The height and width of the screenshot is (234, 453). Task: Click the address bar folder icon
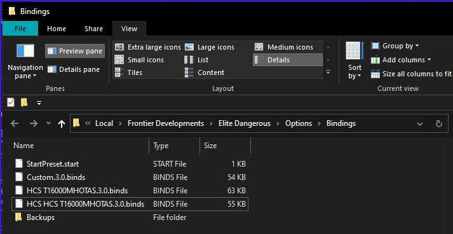76,123
